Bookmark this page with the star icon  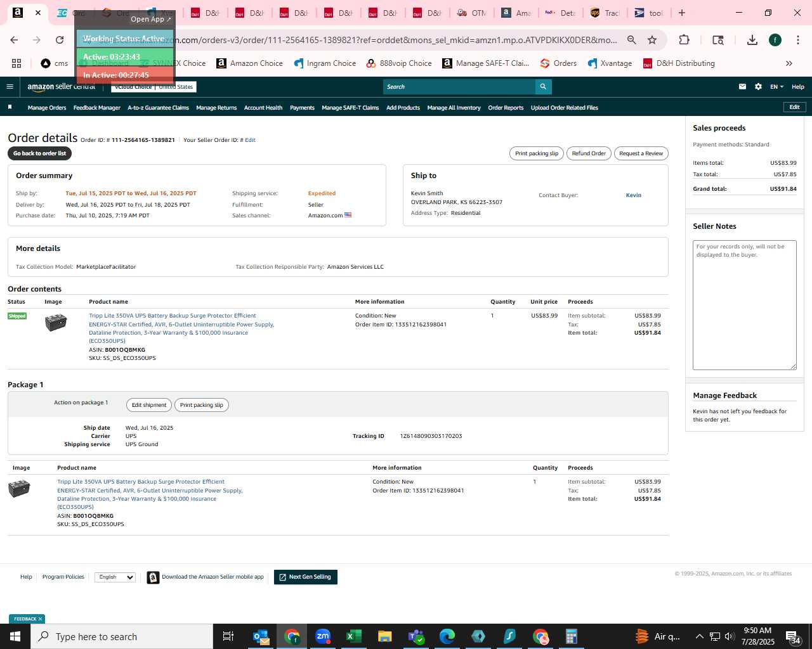[652, 40]
